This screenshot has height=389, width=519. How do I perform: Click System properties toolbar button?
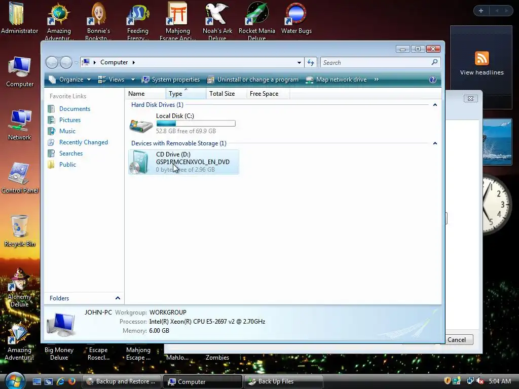[171, 80]
